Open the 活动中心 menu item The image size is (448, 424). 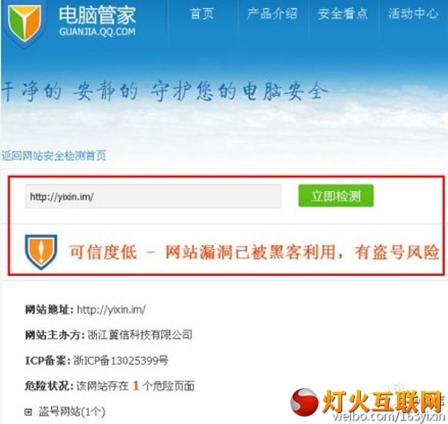413,13
